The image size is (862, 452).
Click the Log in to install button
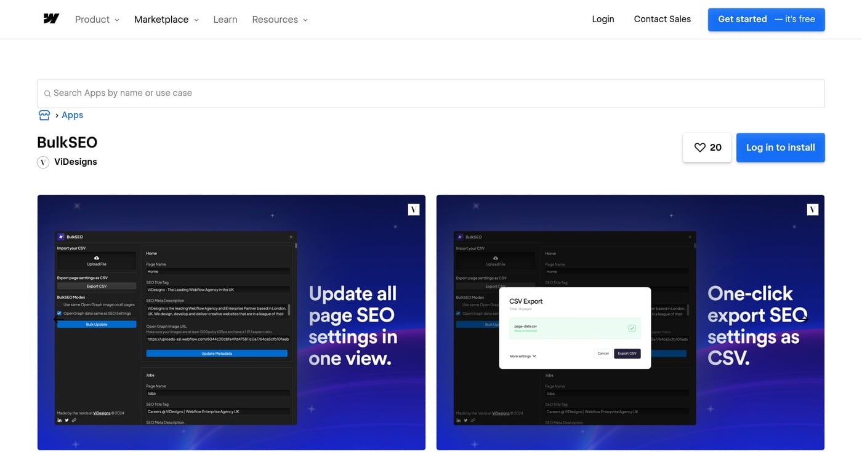tap(780, 148)
